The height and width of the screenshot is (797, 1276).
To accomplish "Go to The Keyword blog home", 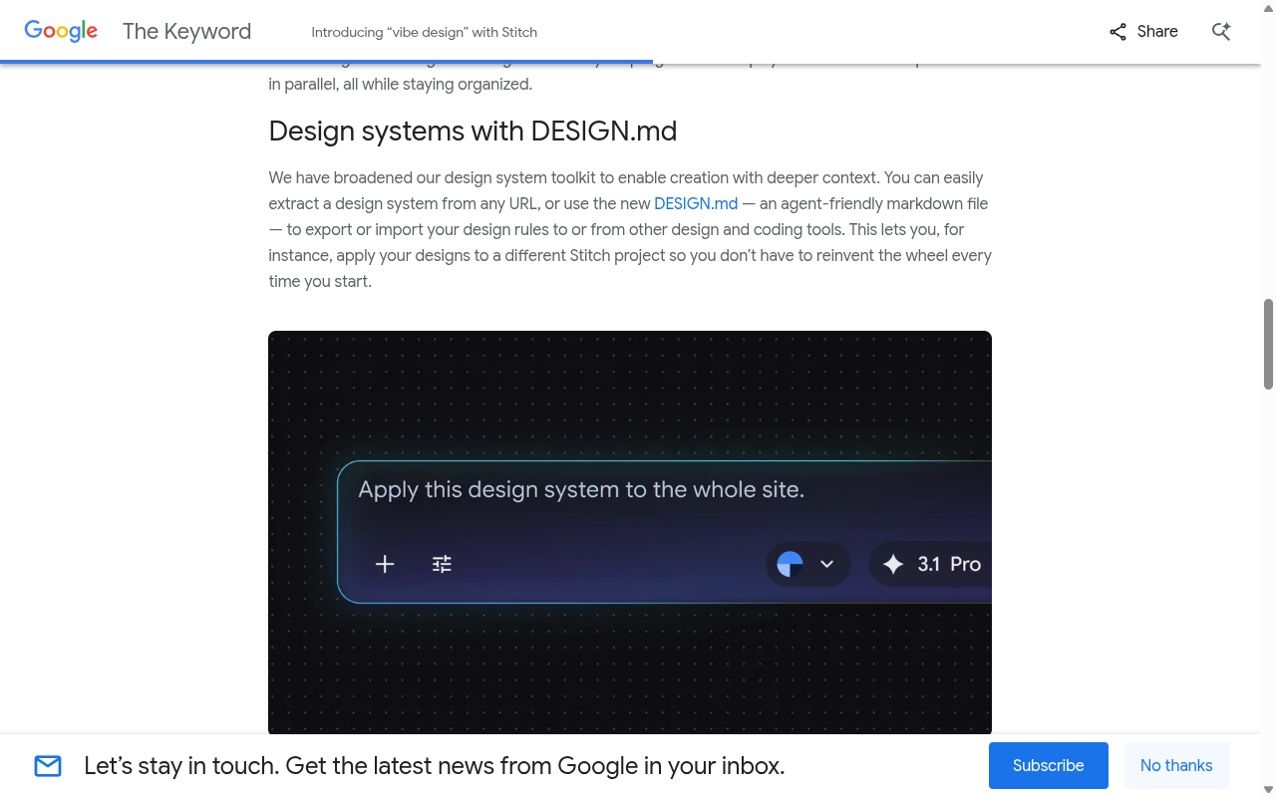I will (x=186, y=31).
